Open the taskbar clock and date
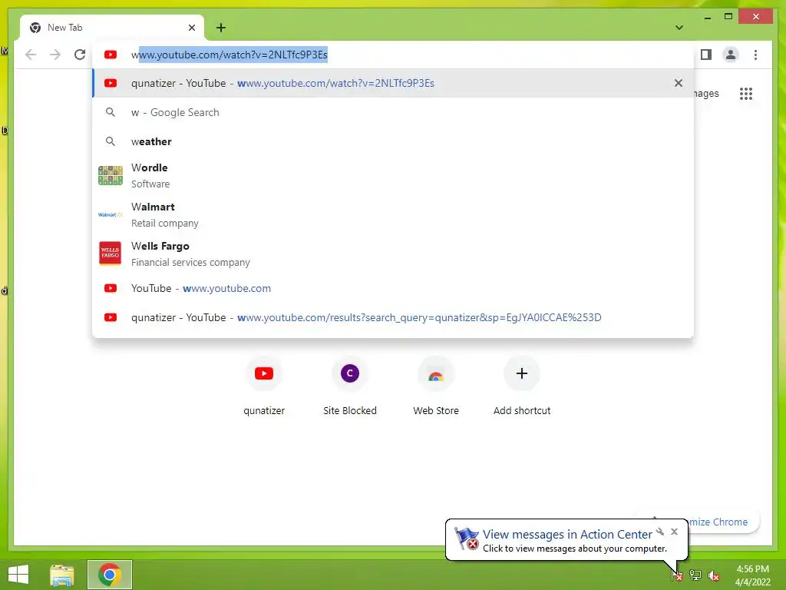This screenshot has height=590, width=786. tap(752, 575)
